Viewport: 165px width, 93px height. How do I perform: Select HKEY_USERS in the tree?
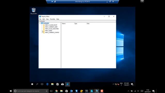(48, 31)
